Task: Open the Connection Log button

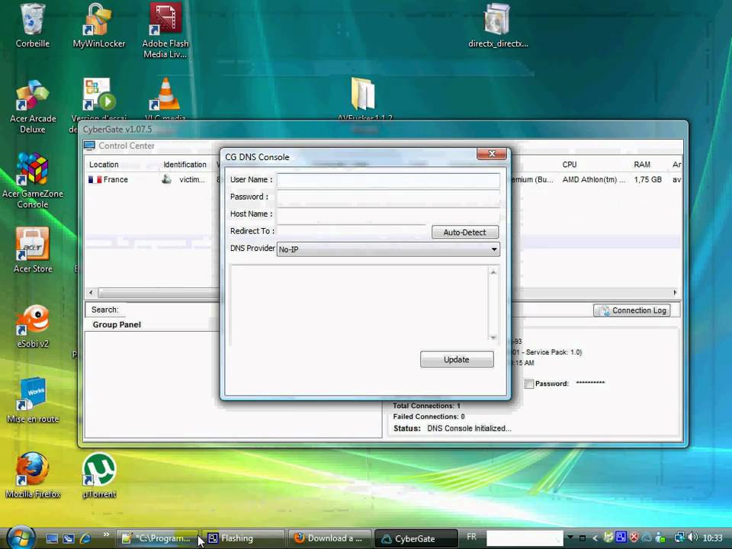Action: 633,310
